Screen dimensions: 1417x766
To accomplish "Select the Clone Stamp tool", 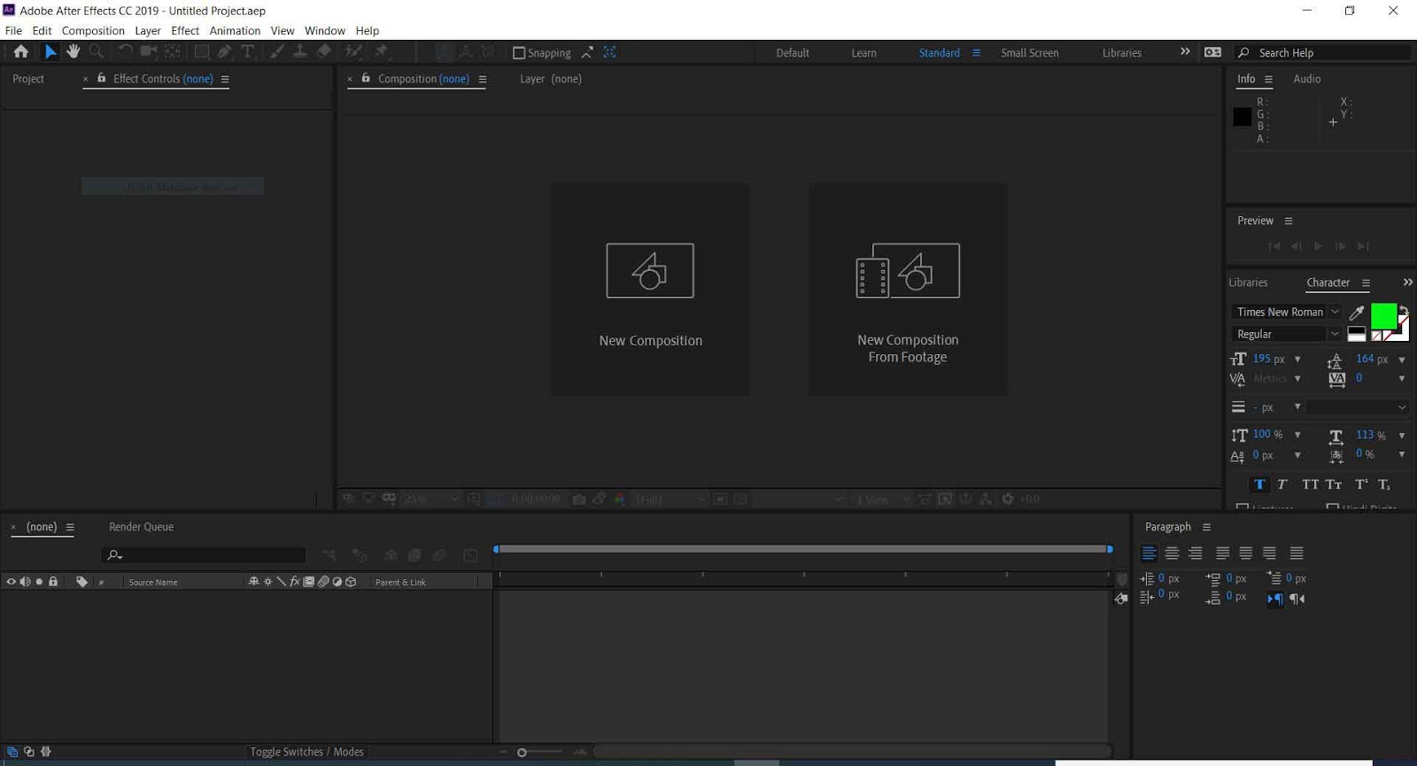I will click(x=300, y=52).
